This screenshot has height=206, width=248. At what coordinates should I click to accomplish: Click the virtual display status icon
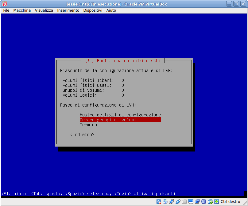click(191, 202)
